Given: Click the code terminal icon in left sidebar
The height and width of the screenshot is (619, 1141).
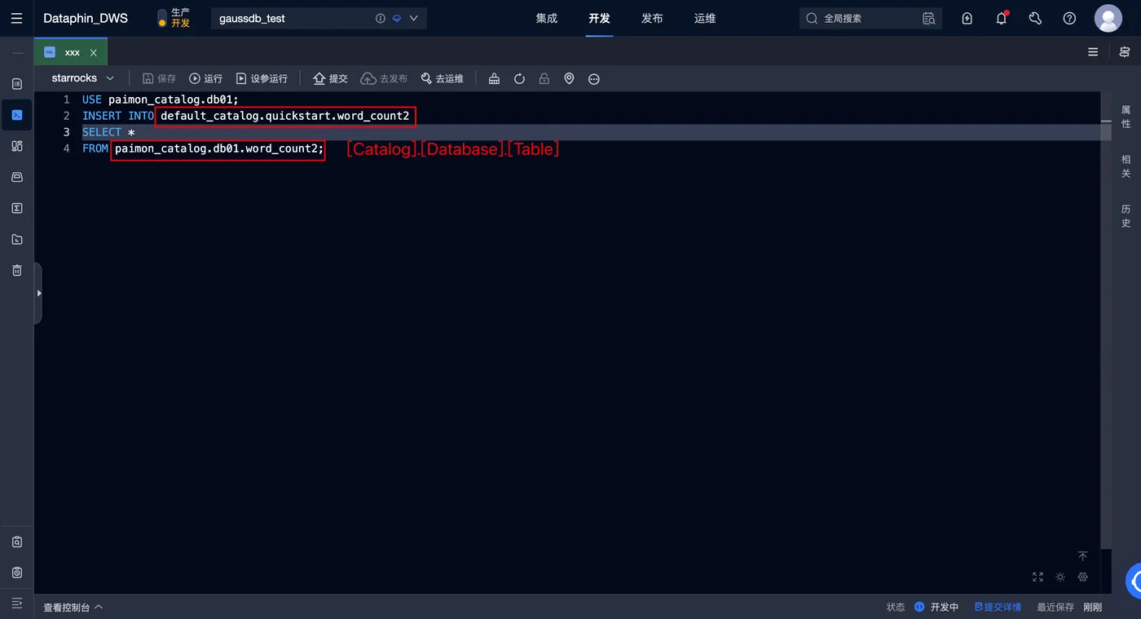Looking at the screenshot, I should pyautogui.click(x=17, y=115).
